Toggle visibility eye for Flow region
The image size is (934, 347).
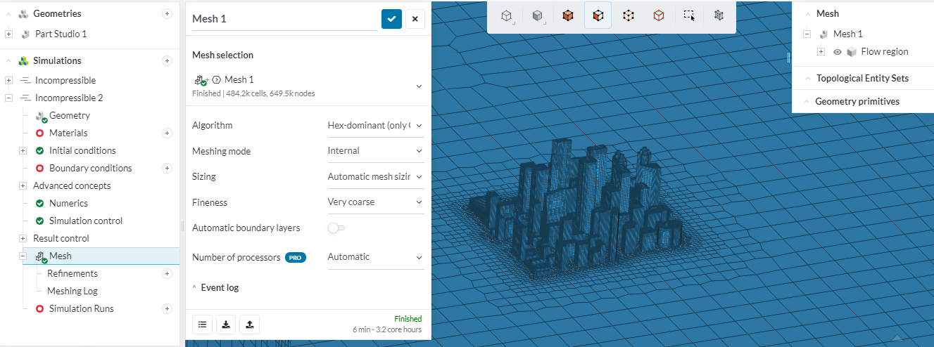(x=838, y=51)
